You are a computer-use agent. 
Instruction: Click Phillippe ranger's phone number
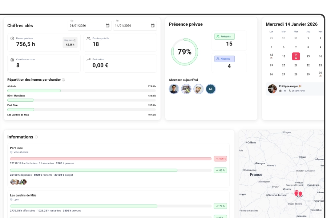298,90
